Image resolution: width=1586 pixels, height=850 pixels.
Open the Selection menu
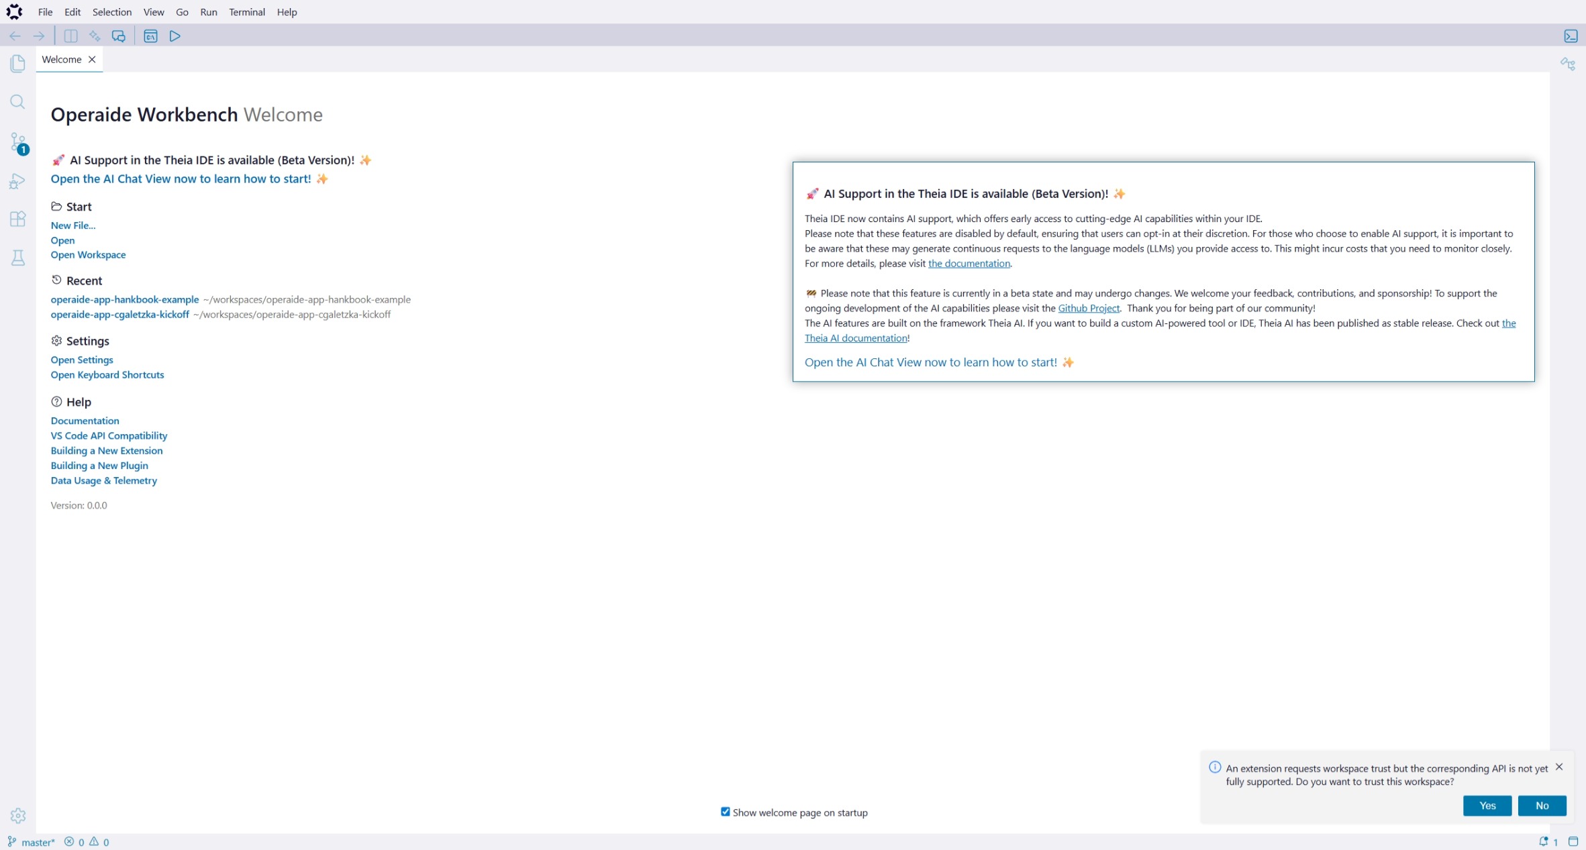click(x=112, y=12)
